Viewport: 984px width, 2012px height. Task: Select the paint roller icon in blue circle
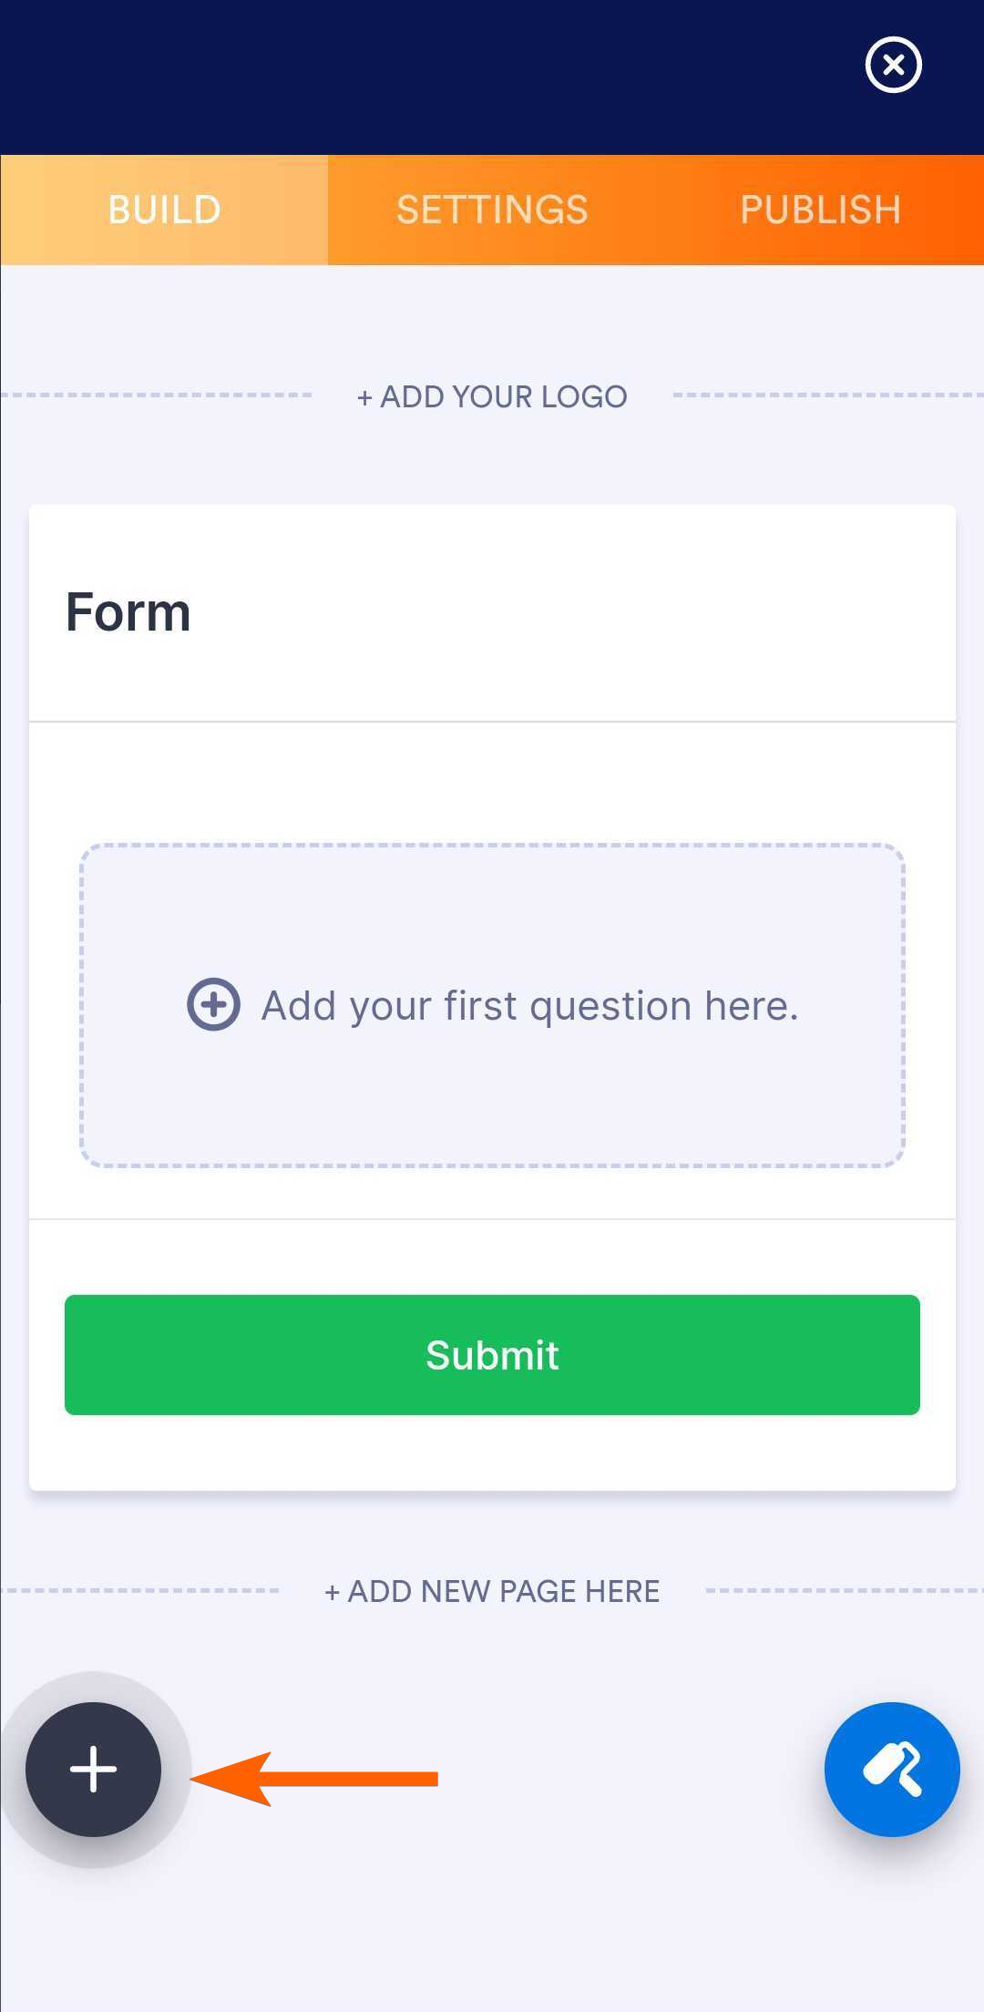tap(892, 1769)
